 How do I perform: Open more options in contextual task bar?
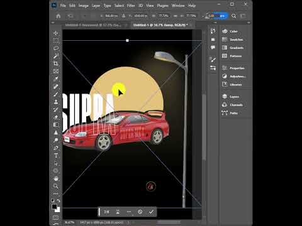(x=129, y=212)
